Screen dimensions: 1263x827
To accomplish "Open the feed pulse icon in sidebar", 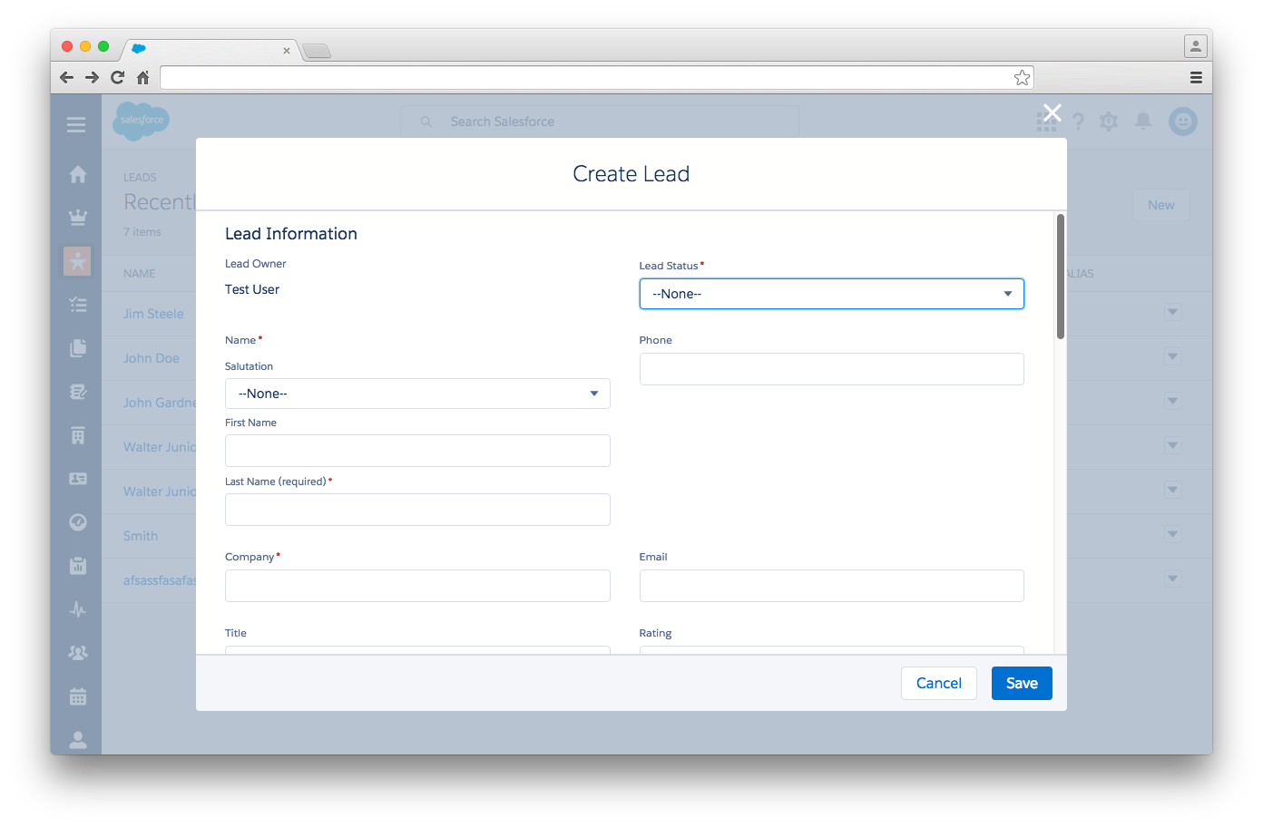I will click(78, 609).
